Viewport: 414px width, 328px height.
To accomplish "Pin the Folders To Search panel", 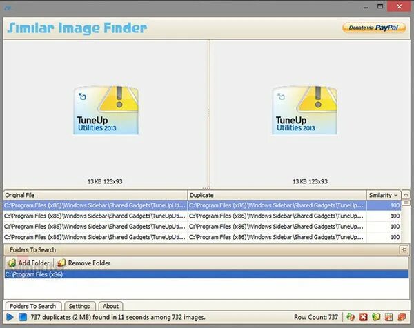I will 404,249.
